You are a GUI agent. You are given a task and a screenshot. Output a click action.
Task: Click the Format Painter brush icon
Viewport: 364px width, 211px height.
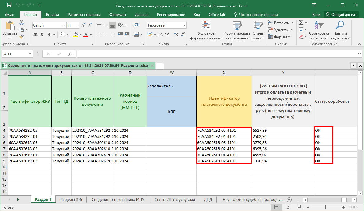pyautogui.click(x=21, y=37)
